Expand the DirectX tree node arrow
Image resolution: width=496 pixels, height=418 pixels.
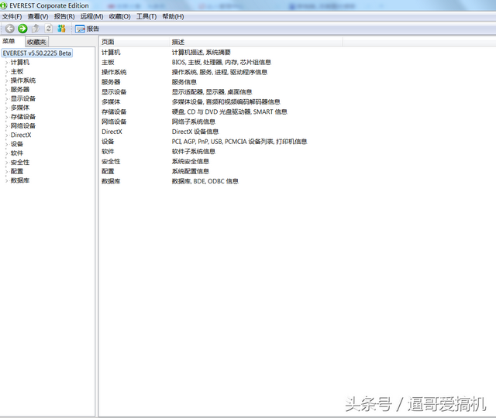(7, 135)
